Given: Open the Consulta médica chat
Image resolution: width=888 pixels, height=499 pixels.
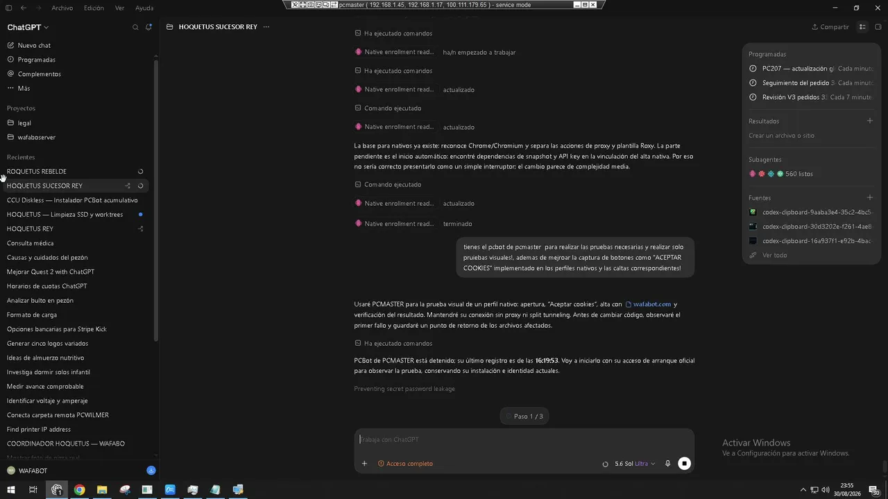Looking at the screenshot, I should 30,243.
